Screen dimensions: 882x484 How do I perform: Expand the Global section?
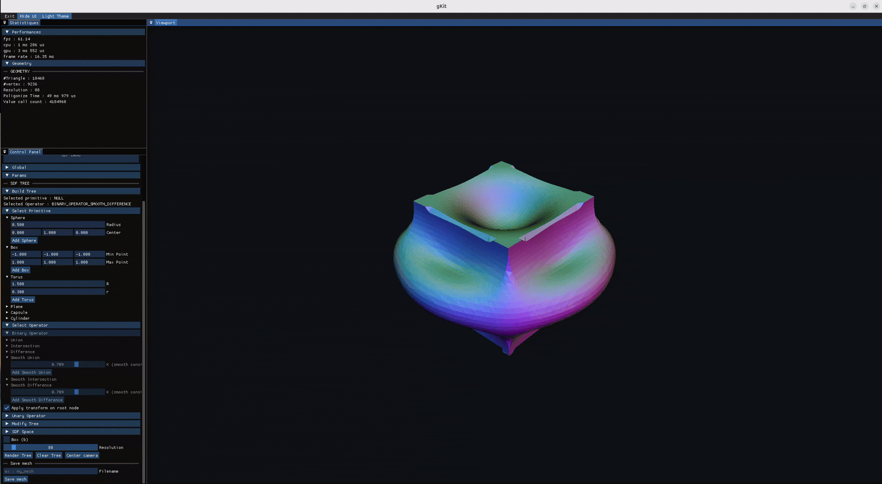[71, 168]
